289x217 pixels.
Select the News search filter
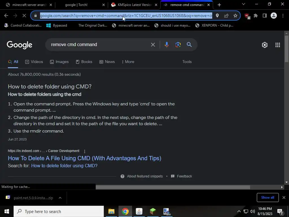pyautogui.click(x=107, y=62)
